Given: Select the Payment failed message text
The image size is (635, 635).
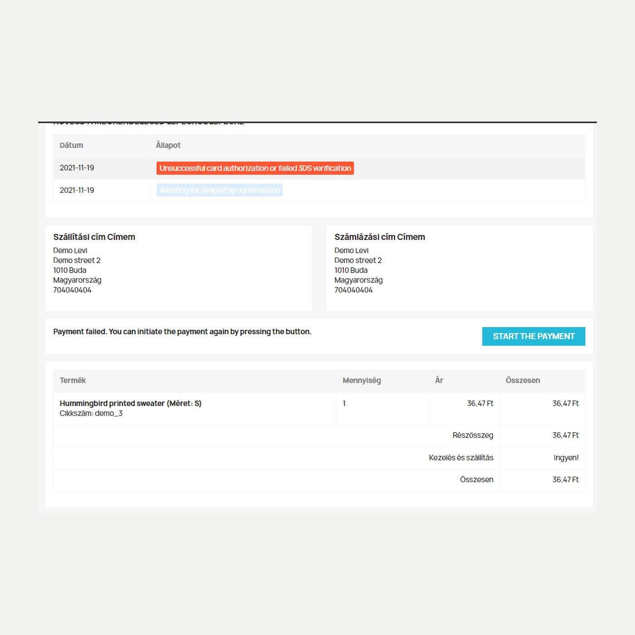Looking at the screenshot, I should click(x=182, y=332).
